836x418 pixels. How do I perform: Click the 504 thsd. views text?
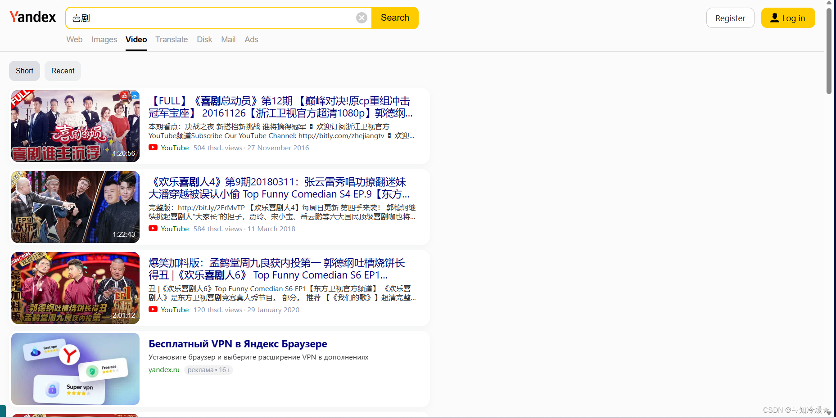pos(218,148)
